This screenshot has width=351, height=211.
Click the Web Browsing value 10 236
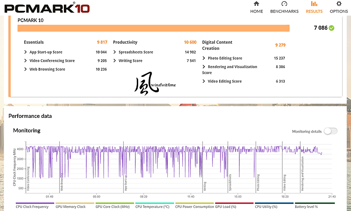(x=101, y=69)
